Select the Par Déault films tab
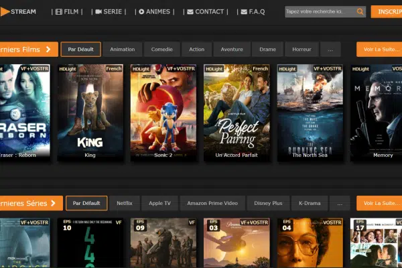The width and height of the screenshot is (402, 268). 81,49
